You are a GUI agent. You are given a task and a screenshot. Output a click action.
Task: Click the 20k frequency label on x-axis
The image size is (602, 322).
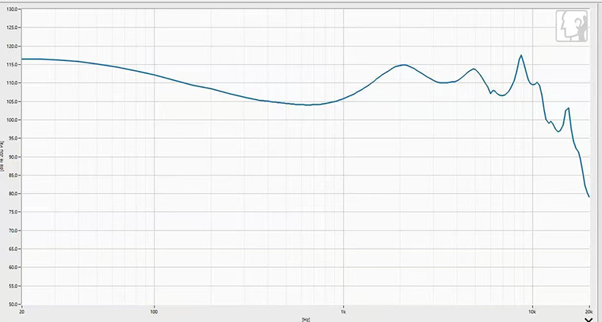(589, 311)
